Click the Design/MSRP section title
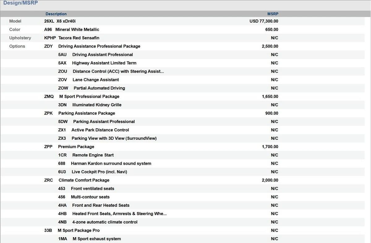This screenshot has width=371, height=243. point(20,3)
